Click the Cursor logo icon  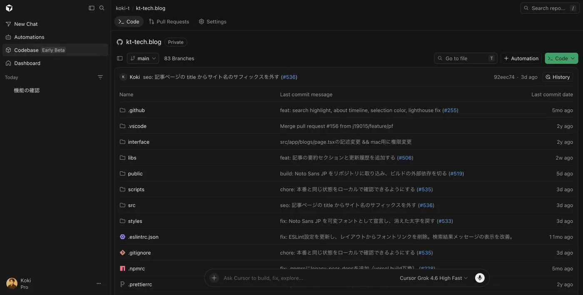click(x=9, y=8)
